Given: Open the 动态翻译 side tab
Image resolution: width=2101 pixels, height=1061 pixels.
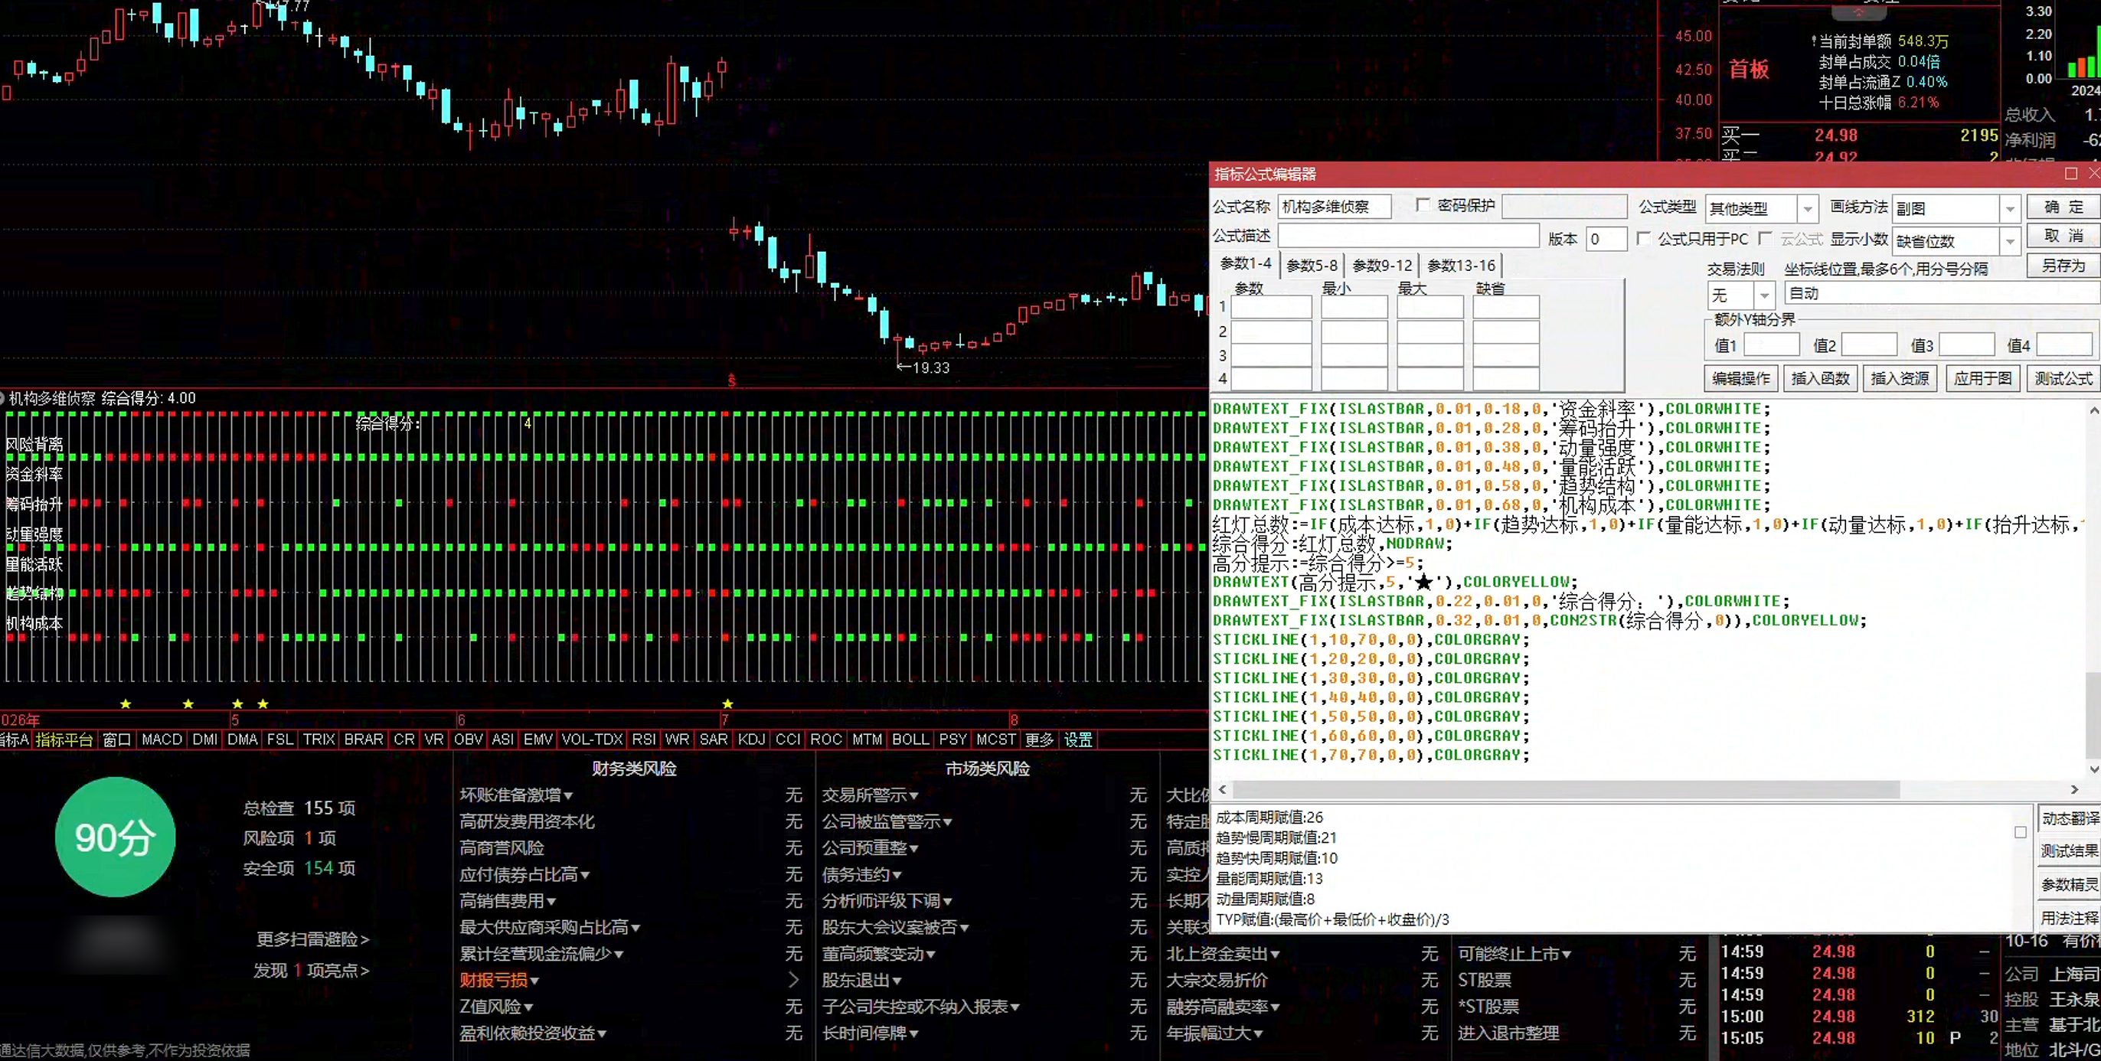Looking at the screenshot, I should [2069, 818].
